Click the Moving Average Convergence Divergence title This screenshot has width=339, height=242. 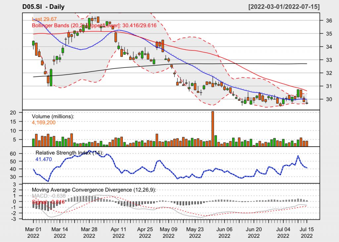tap(94, 190)
